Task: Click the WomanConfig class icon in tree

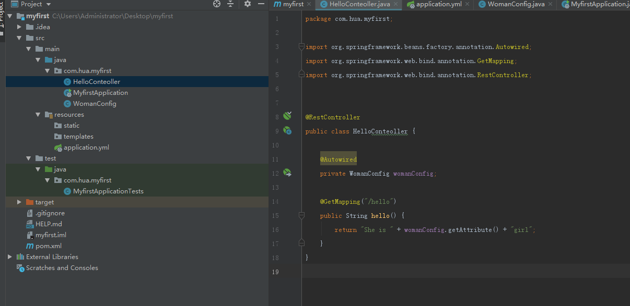Action: [67, 104]
